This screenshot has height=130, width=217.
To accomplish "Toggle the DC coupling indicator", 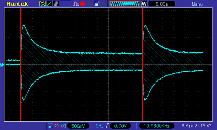I will pyautogui.click(x=50, y=126).
